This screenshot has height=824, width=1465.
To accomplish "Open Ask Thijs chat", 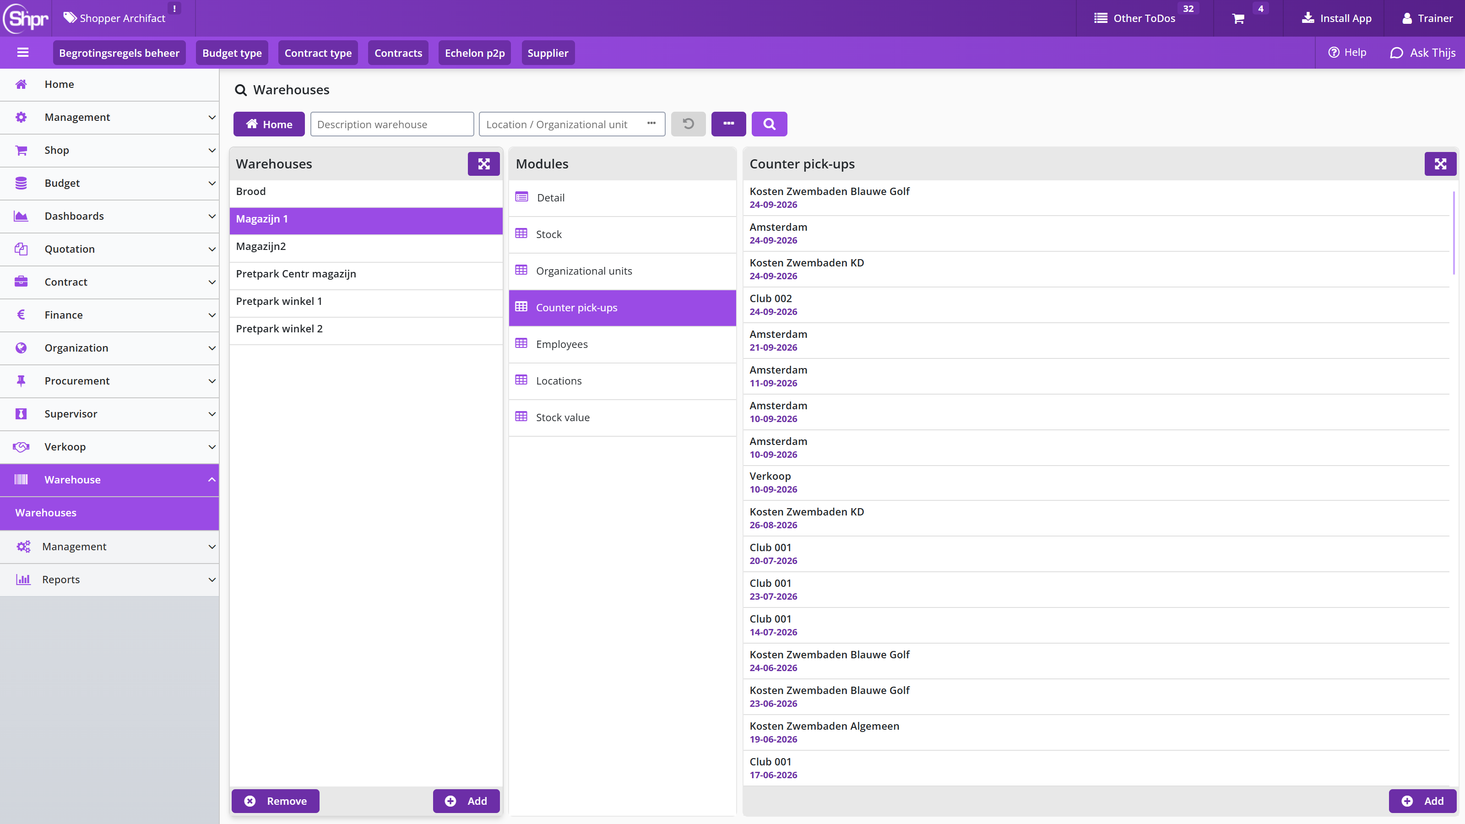I will (1422, 53).
